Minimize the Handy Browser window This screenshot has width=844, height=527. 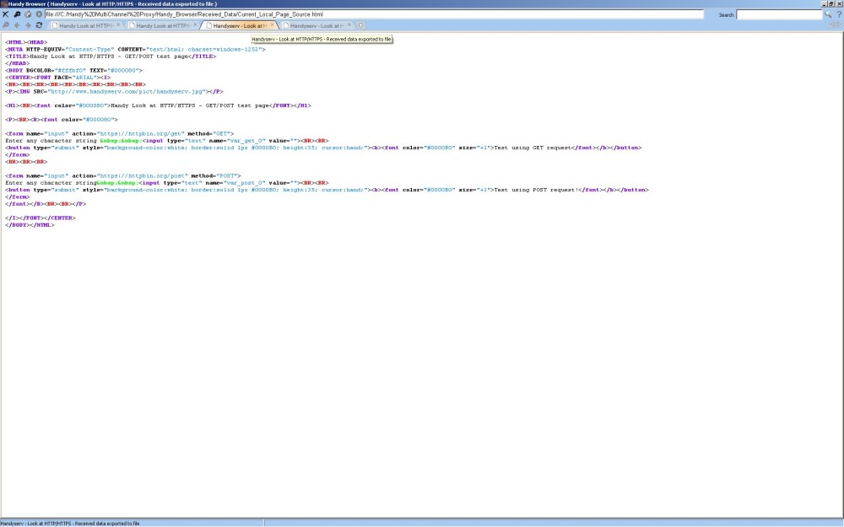pyautogui.click(x=825, y=3)
